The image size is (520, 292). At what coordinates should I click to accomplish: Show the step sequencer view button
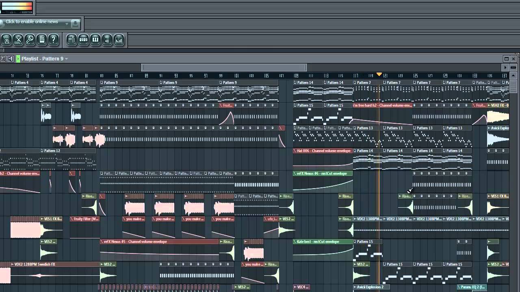[83, 39]
